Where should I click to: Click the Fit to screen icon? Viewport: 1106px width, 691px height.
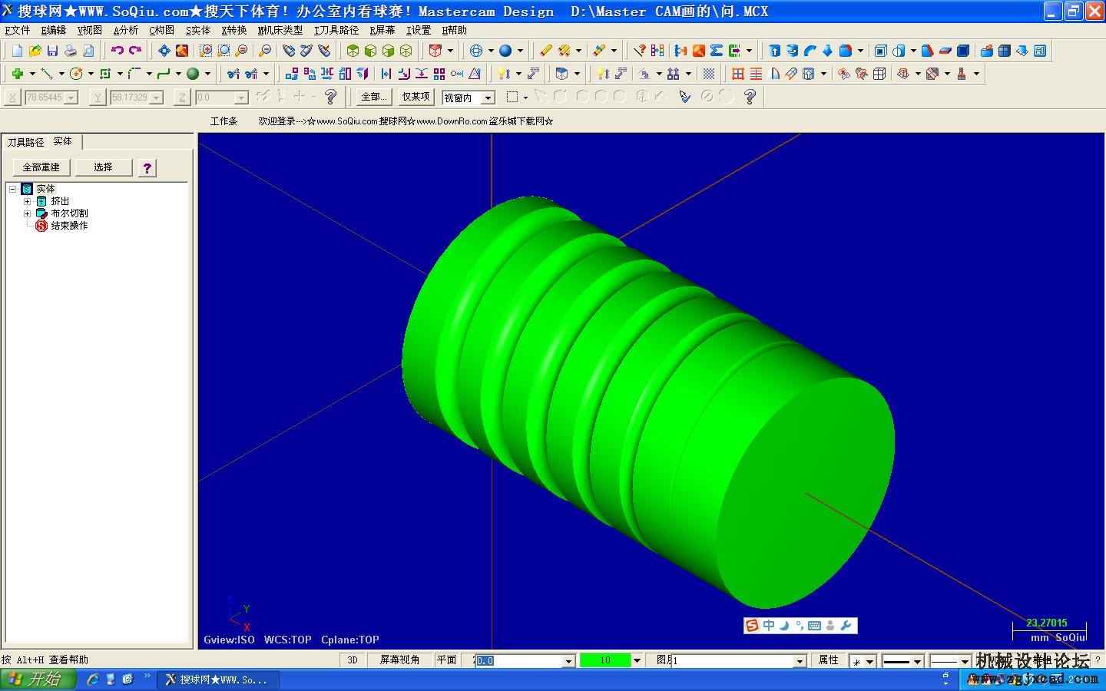pos(164,51)
